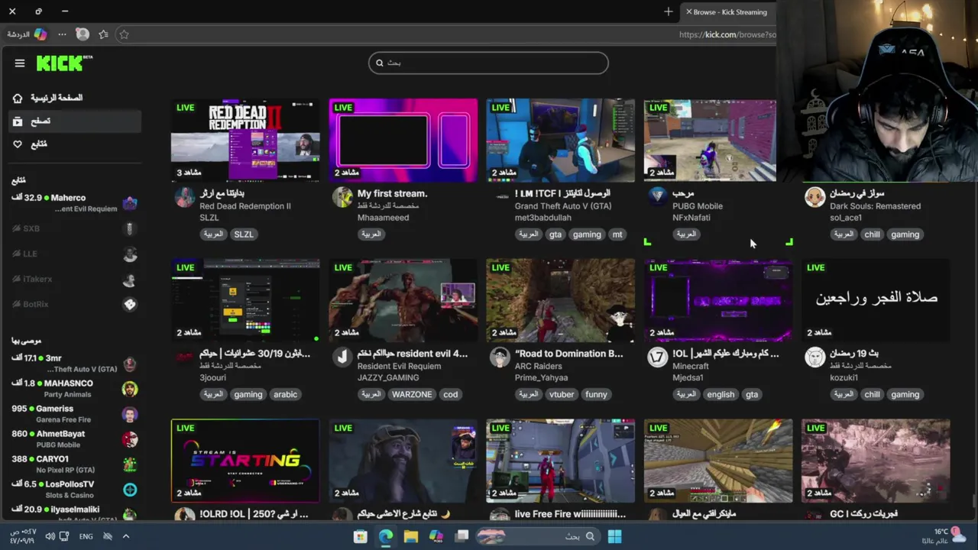Open Maherco channel in sidebar
The width and height of the screenshot is (978, 550).
point(74,202)
